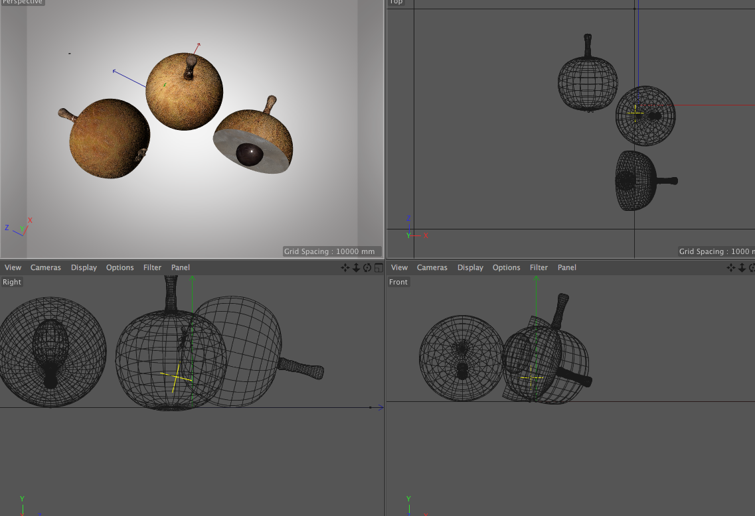Click the zoom camera icon in Right viewport
Image resolution: width=755 pixels, height=516 pixels.
click(x=356, y=268)
